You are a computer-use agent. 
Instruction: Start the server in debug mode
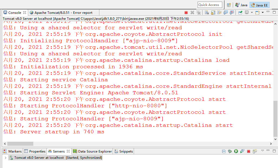click(230, 151)
